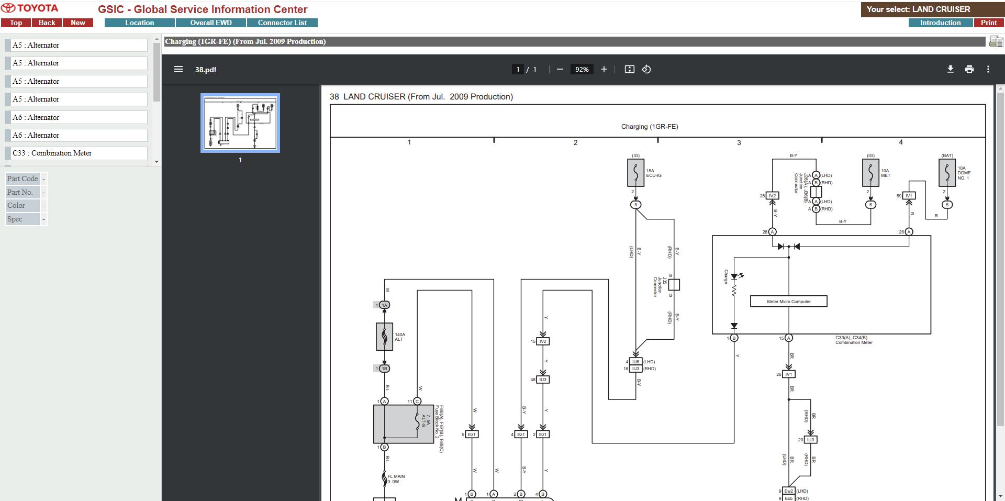
Task: Click the 38.pdf file name
Action: pyautogui.click(x=206, y=70)
